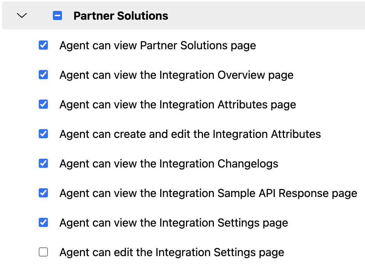Toggle the Partner Solutions select-all checkbox

pos(57,15)
